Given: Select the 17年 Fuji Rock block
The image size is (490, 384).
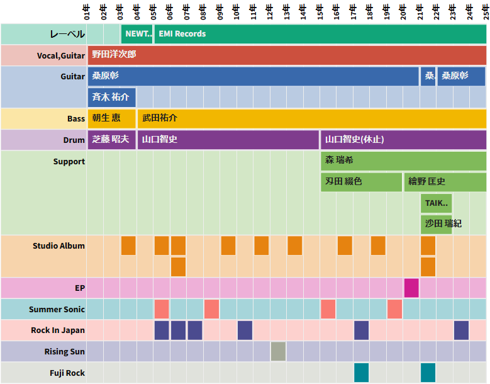Looking at the screenshot, I should point(361,373).
